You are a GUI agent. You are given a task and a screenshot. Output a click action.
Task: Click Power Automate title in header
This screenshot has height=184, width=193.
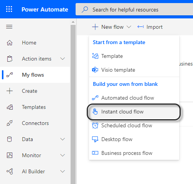coord(45,10)
